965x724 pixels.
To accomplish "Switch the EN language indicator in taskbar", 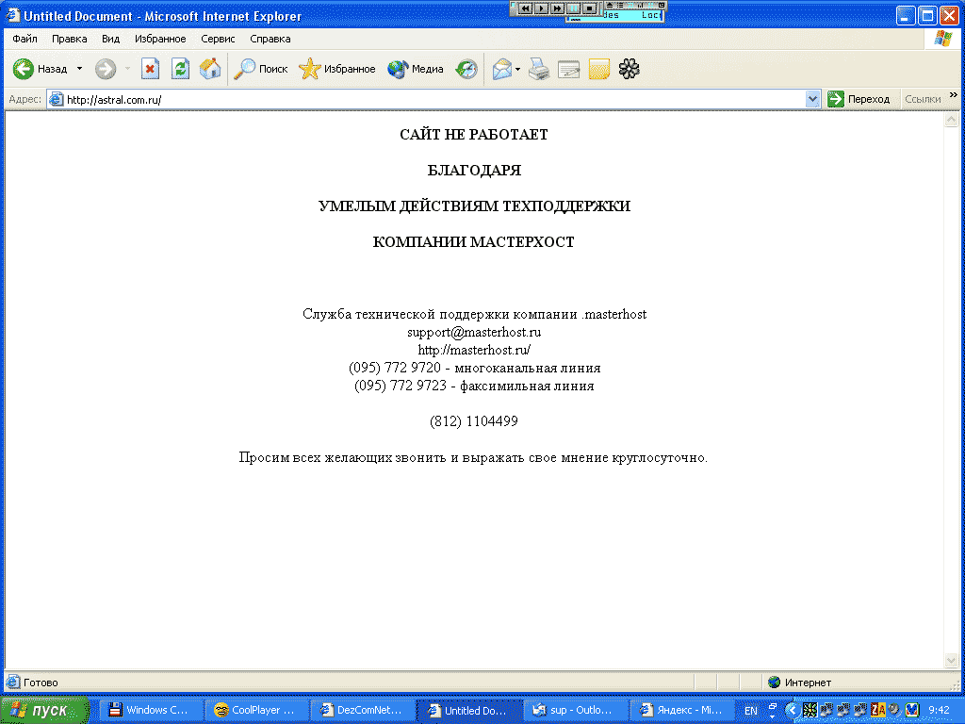I will tap(750, 710).
